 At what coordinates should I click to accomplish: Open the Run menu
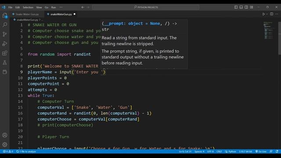pyautogui.click(x=54, y=7)
